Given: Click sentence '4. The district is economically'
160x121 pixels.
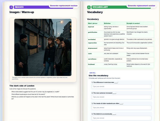Looking at the screenshot, I should (104, 114).
